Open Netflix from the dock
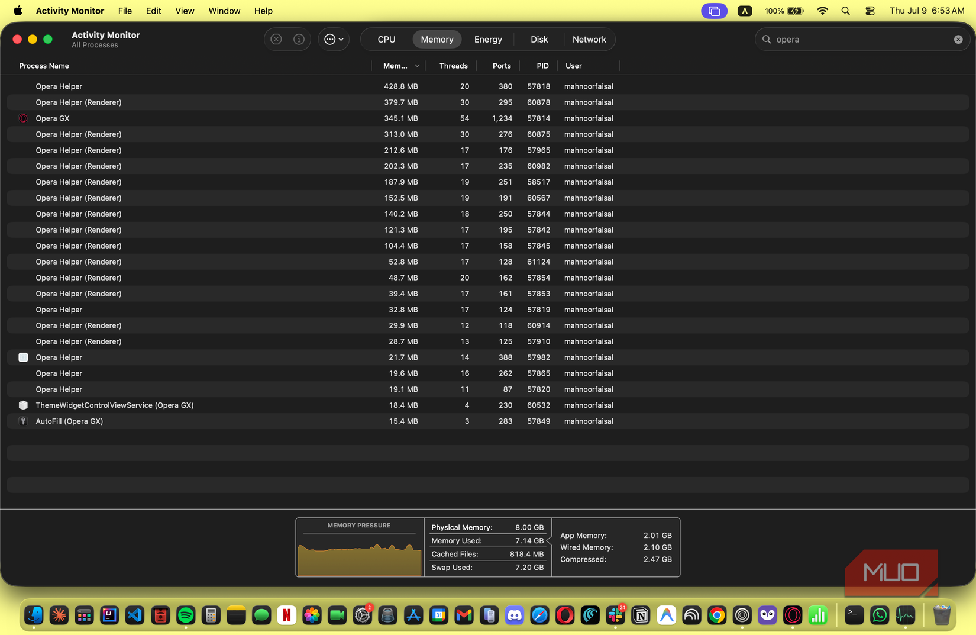 pos(287,615)
